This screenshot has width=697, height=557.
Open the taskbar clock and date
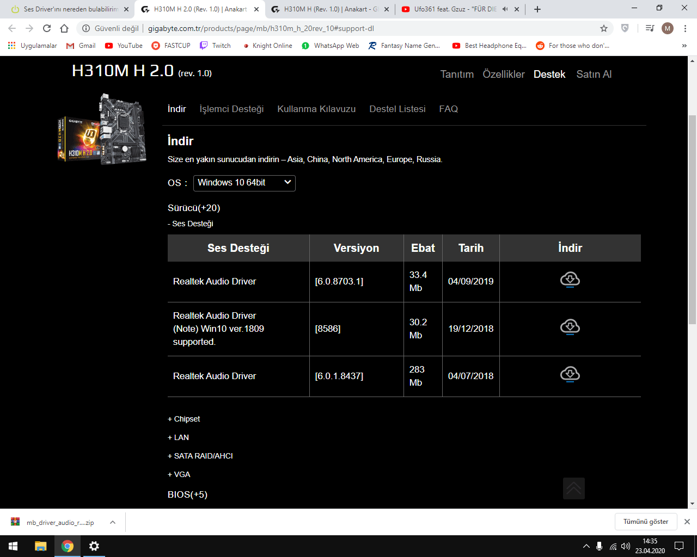click(650, 546)
